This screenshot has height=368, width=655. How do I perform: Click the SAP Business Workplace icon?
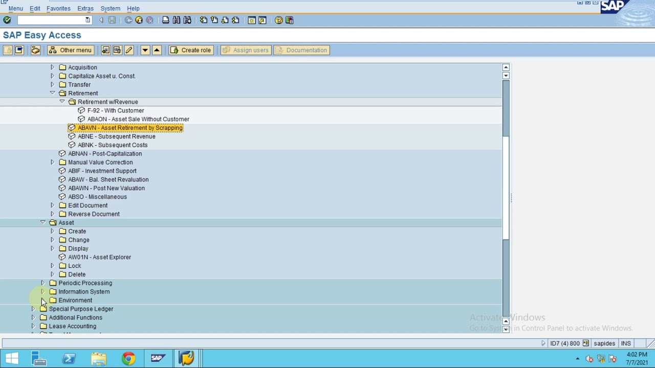pyautogui.click(x=35, y=50)
